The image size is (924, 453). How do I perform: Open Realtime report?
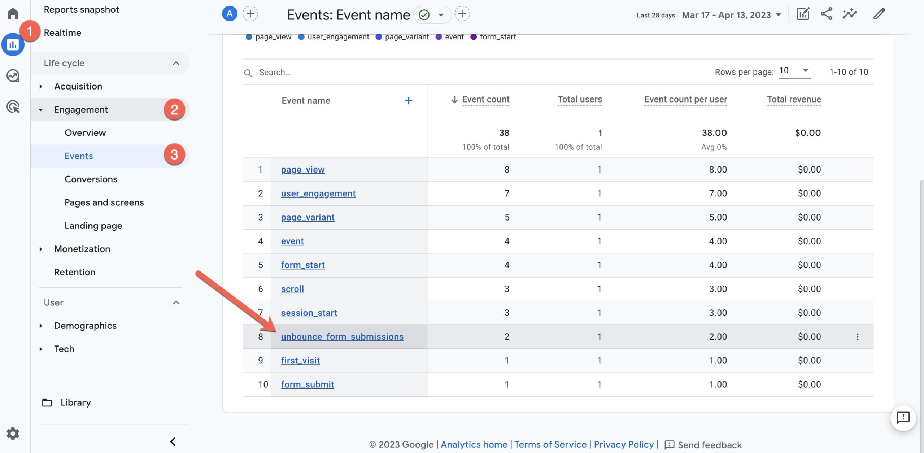[x=62, y=32]
